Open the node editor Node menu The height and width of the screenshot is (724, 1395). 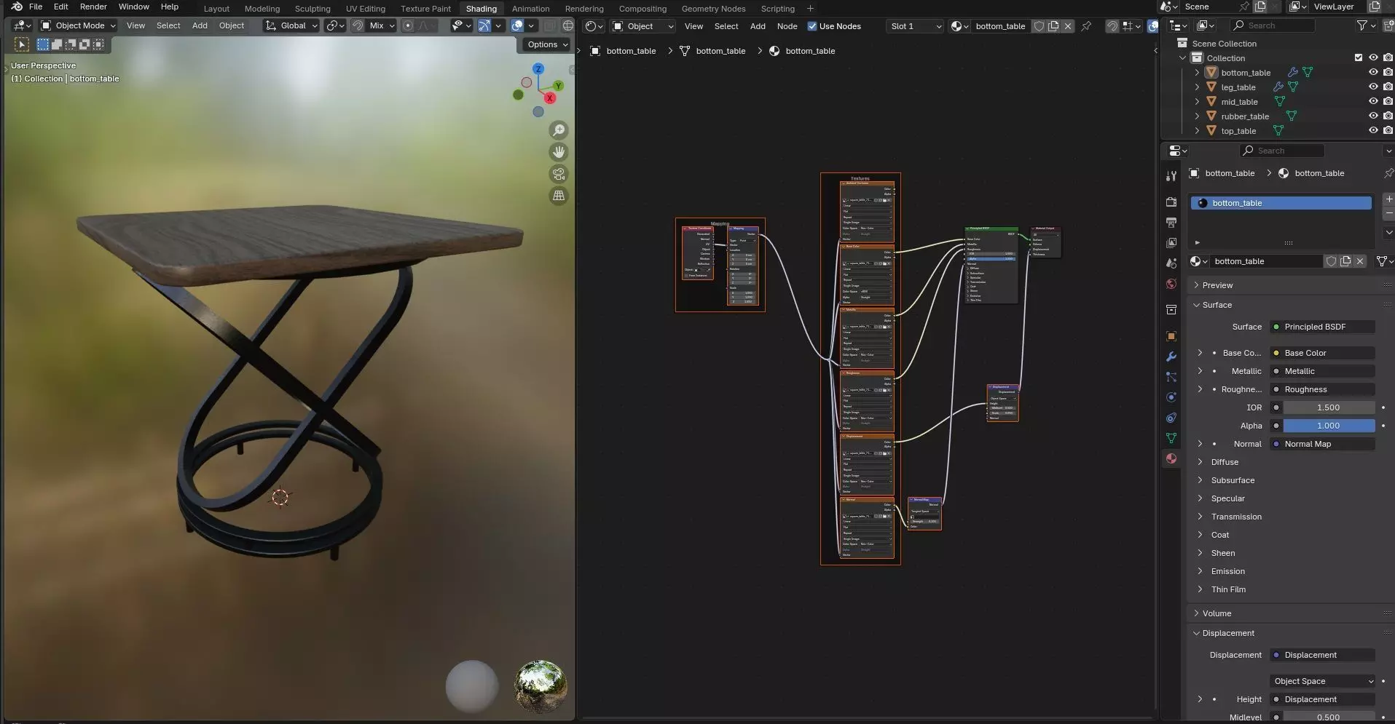click(787, 26)
